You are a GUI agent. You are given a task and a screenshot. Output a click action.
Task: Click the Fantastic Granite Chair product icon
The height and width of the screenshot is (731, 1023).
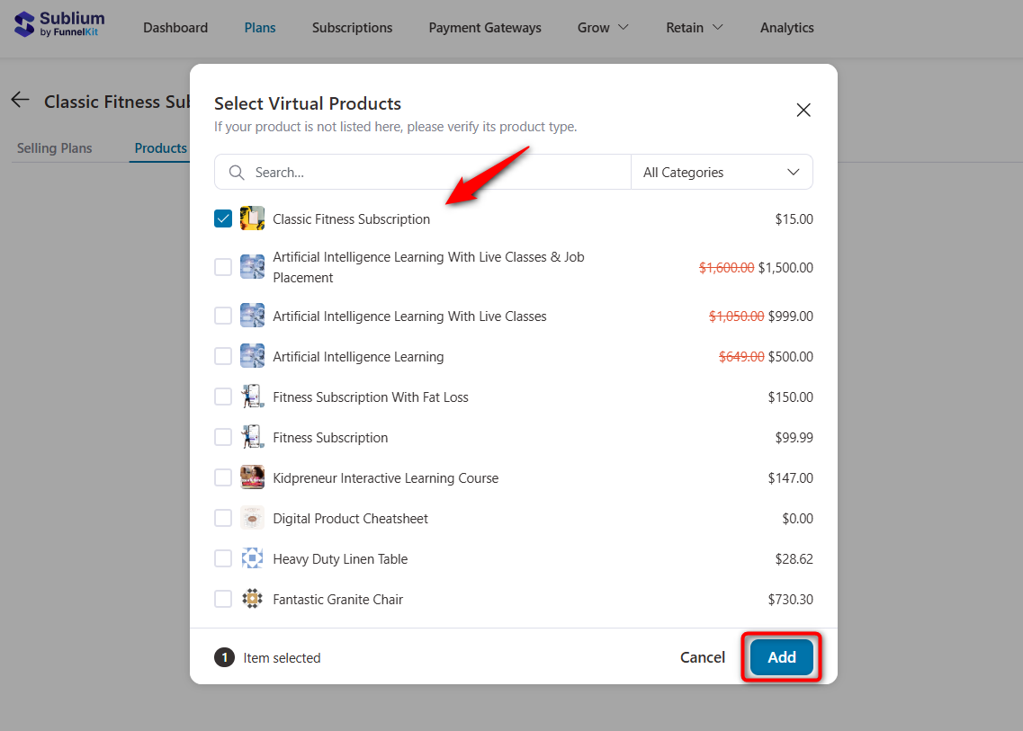tap(252, 599)
